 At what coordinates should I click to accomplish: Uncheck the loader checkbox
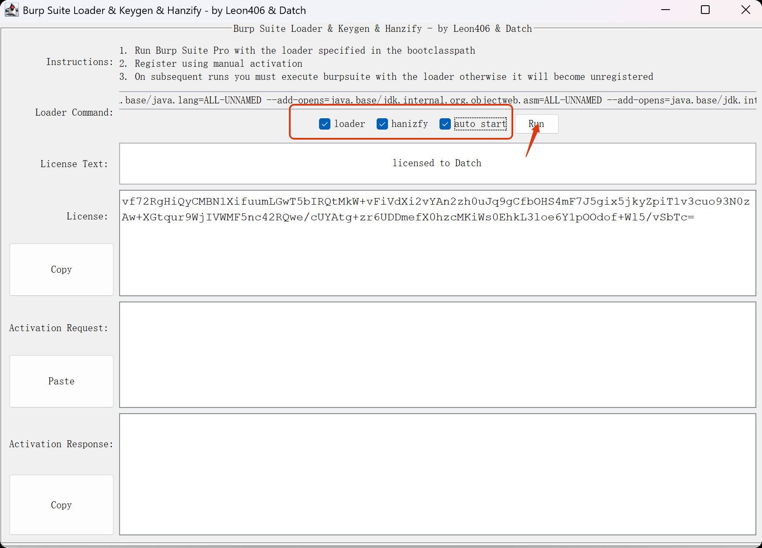(x=325, y=124)
